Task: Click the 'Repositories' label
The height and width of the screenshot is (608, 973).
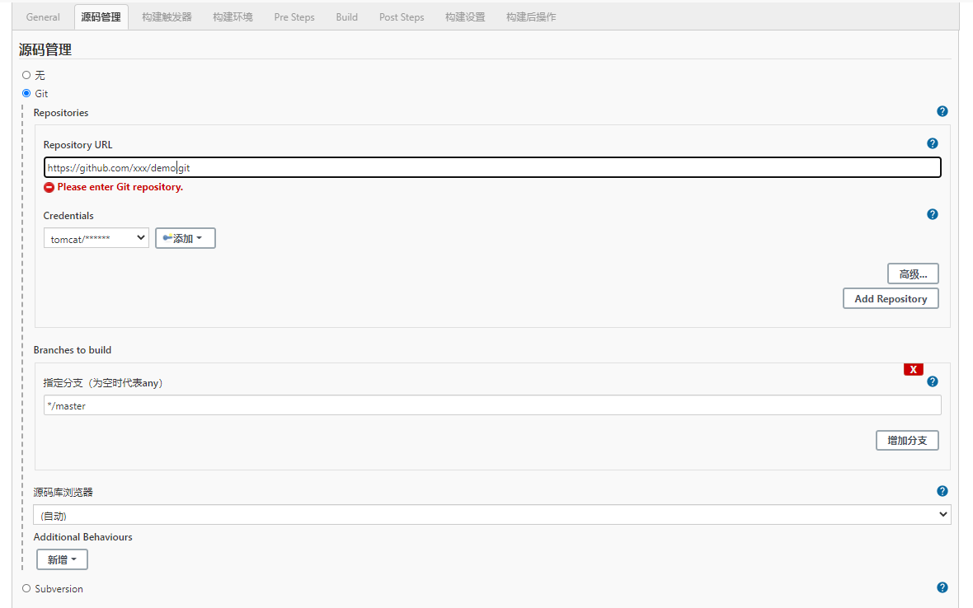Action: pyautogui.click(x=61, y=113)
